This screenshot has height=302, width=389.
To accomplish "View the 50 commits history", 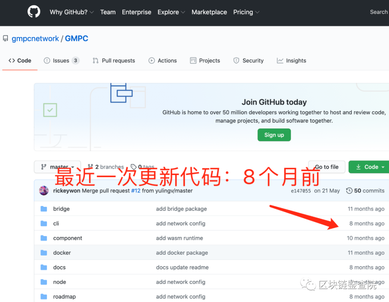I will [365, 191].
